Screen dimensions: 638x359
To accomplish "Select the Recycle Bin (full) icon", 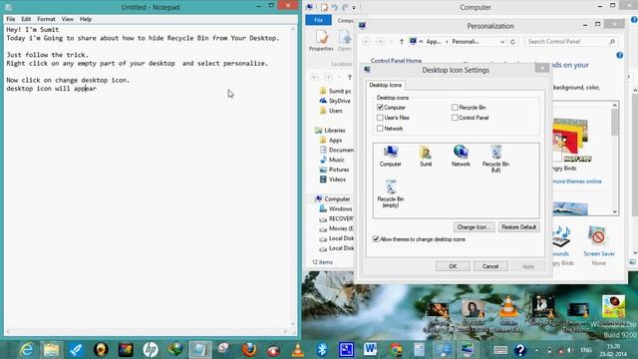I will point(495,159).
